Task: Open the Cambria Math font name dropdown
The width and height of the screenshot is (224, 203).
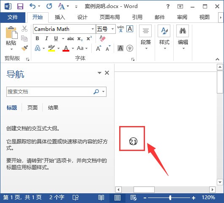Action: point(93,29)
